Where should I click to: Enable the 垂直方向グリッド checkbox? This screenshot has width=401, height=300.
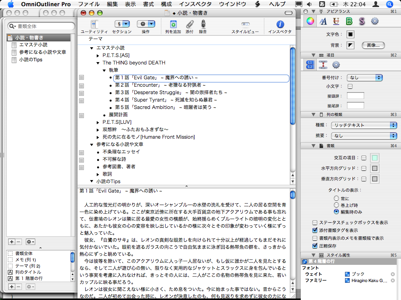click(364, 179)
